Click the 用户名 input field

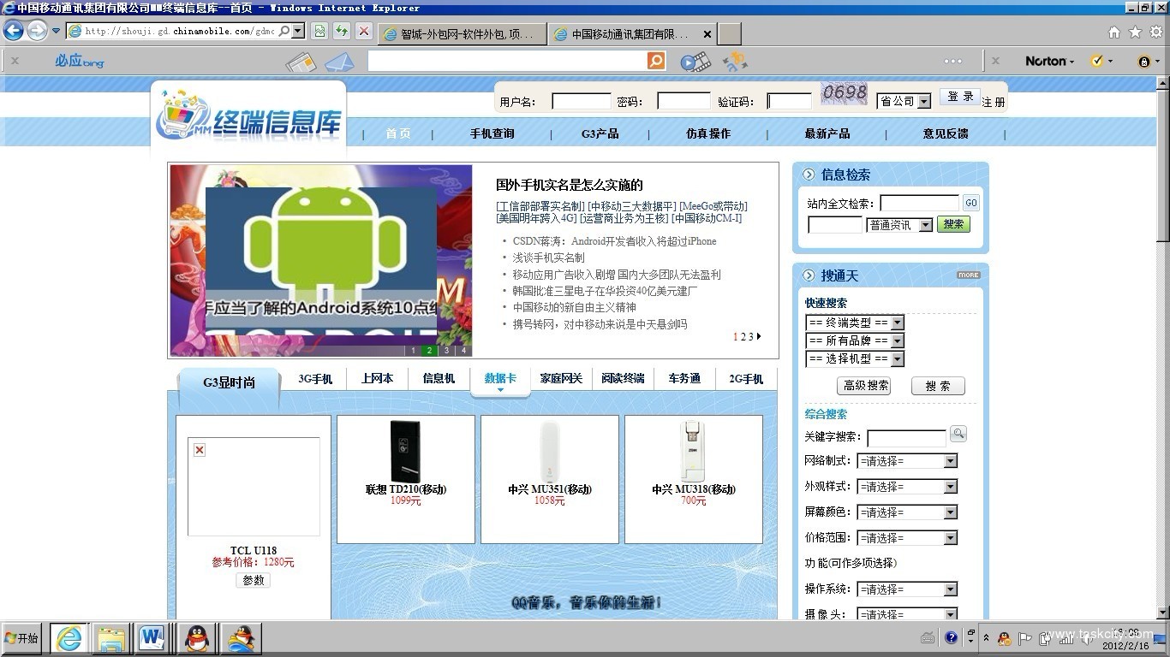(x=582, y=101)
